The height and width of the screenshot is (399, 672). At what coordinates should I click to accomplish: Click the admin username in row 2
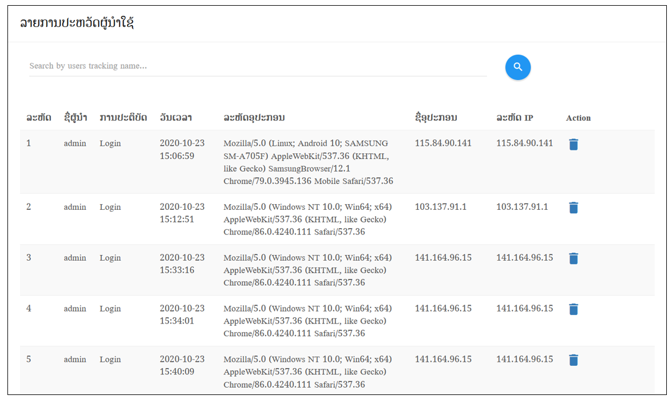[x=75, y=207]
